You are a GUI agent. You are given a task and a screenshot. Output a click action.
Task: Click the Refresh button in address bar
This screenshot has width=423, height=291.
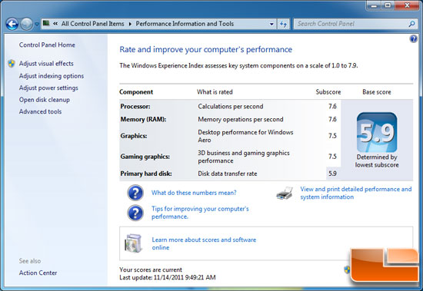[x=283, y=24]
